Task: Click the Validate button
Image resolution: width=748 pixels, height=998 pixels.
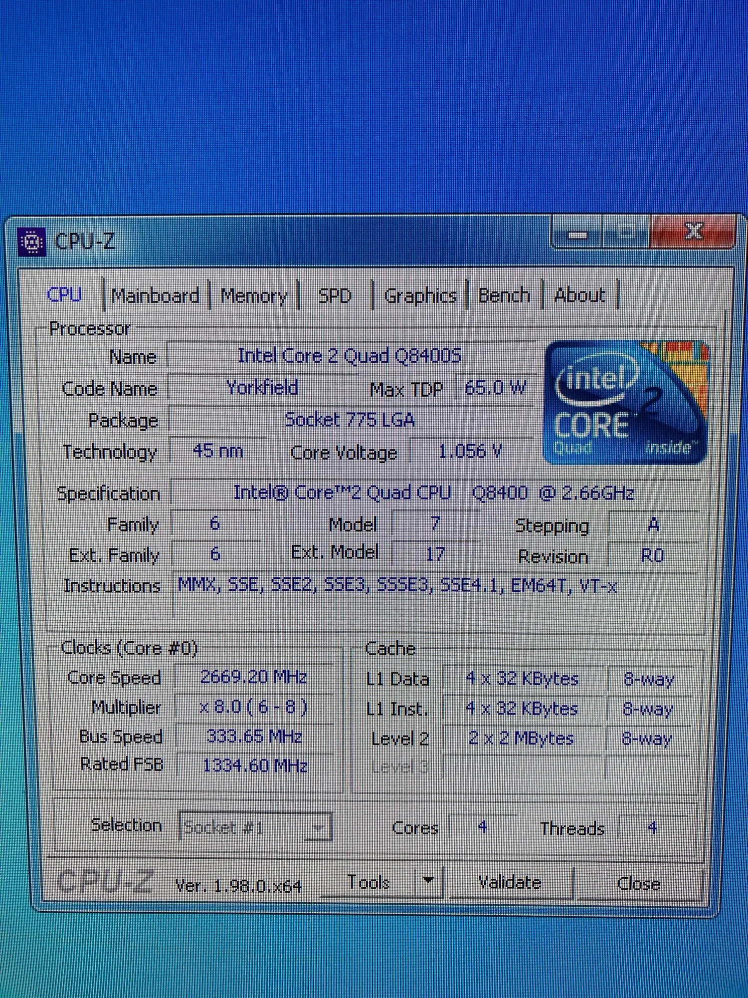Action: [510, 883]
